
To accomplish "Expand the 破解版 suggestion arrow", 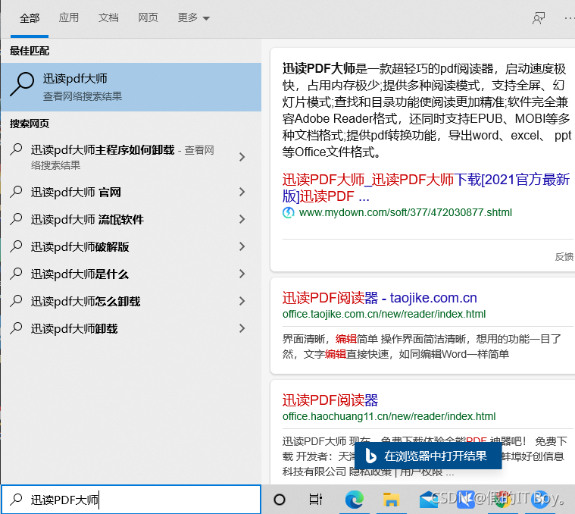I will pos(242,246).
